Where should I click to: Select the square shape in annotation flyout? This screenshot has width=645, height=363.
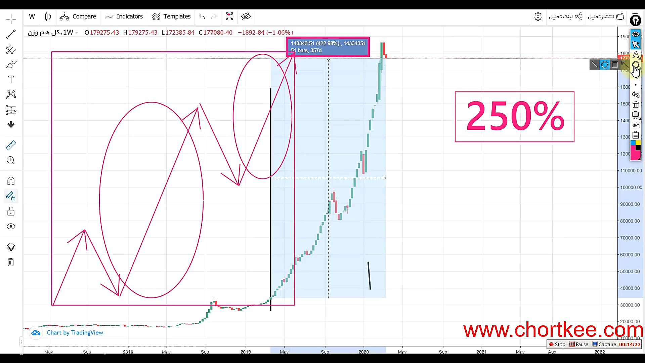pyautogui.click(x=615, y=65)
